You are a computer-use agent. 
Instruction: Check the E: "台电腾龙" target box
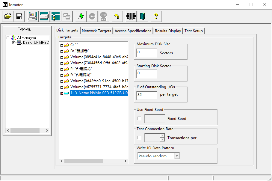pyautogui.click(x=62, y=70)
